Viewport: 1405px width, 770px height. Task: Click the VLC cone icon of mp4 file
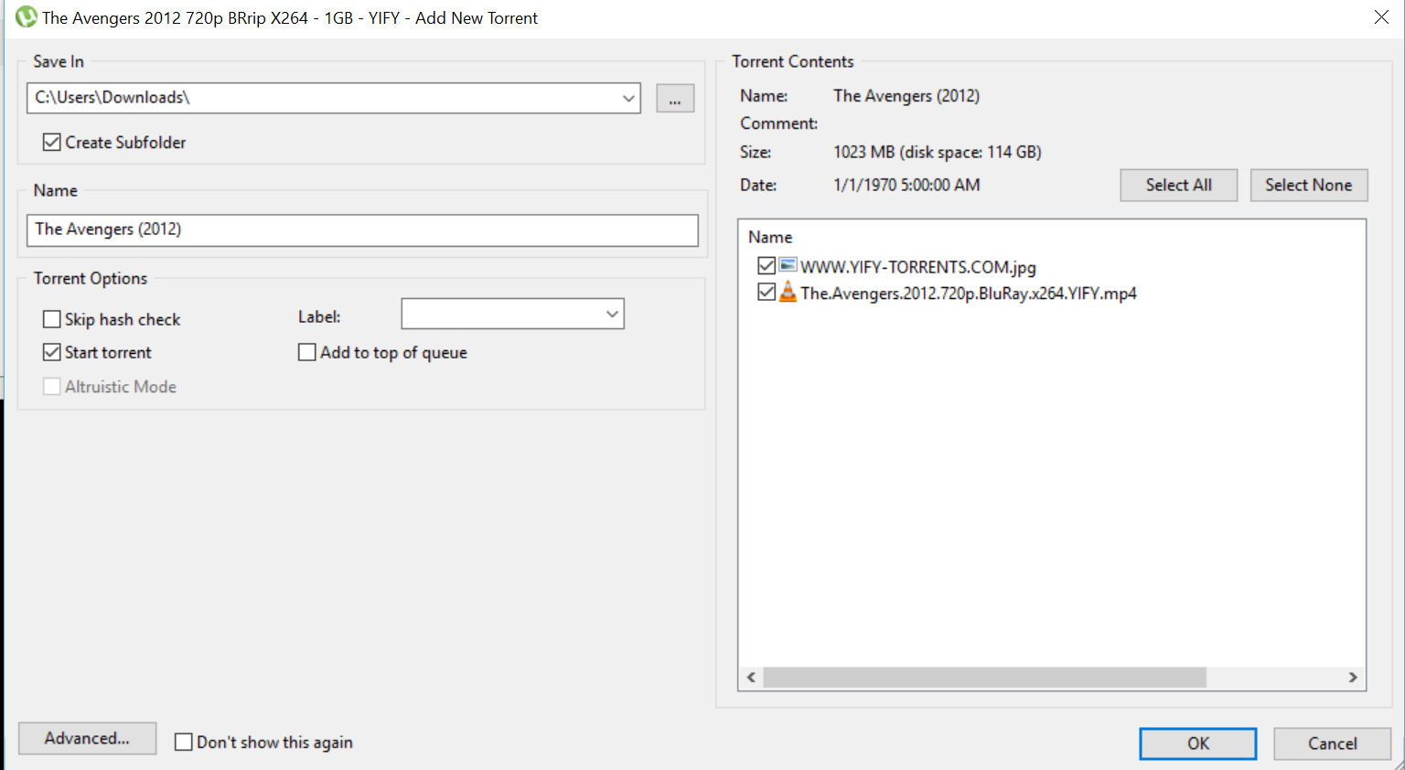tap(788, 293)
